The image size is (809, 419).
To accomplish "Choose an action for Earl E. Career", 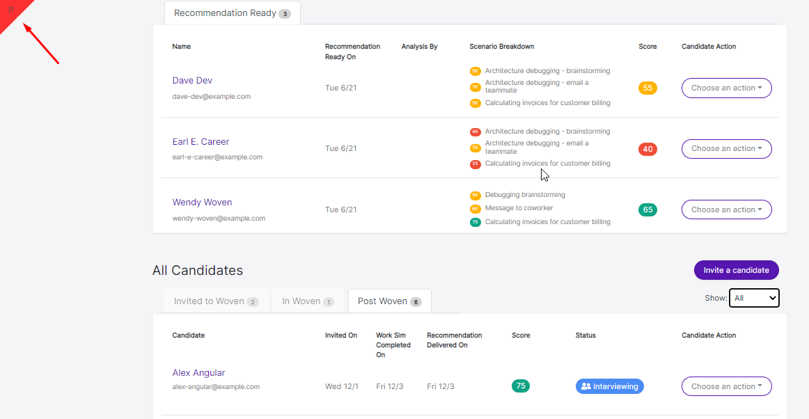I will pos(726,149).
